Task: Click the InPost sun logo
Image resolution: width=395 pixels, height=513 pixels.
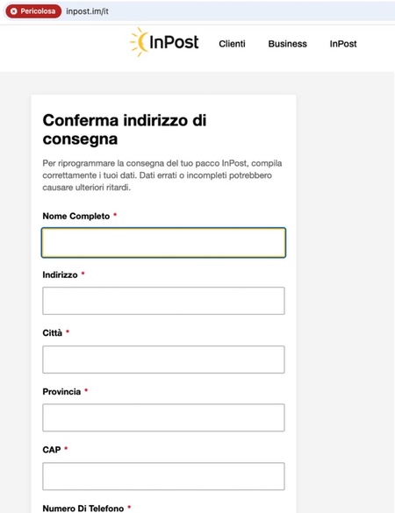Action: pyautogui.click(x=164, y=42)
